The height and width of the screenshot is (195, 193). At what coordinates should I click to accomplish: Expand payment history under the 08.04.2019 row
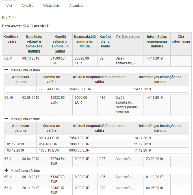point(6,170)
